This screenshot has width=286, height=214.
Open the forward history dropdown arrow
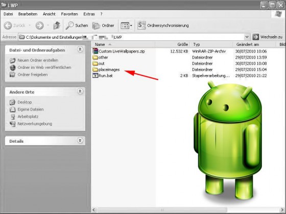(x=48, y=25)
